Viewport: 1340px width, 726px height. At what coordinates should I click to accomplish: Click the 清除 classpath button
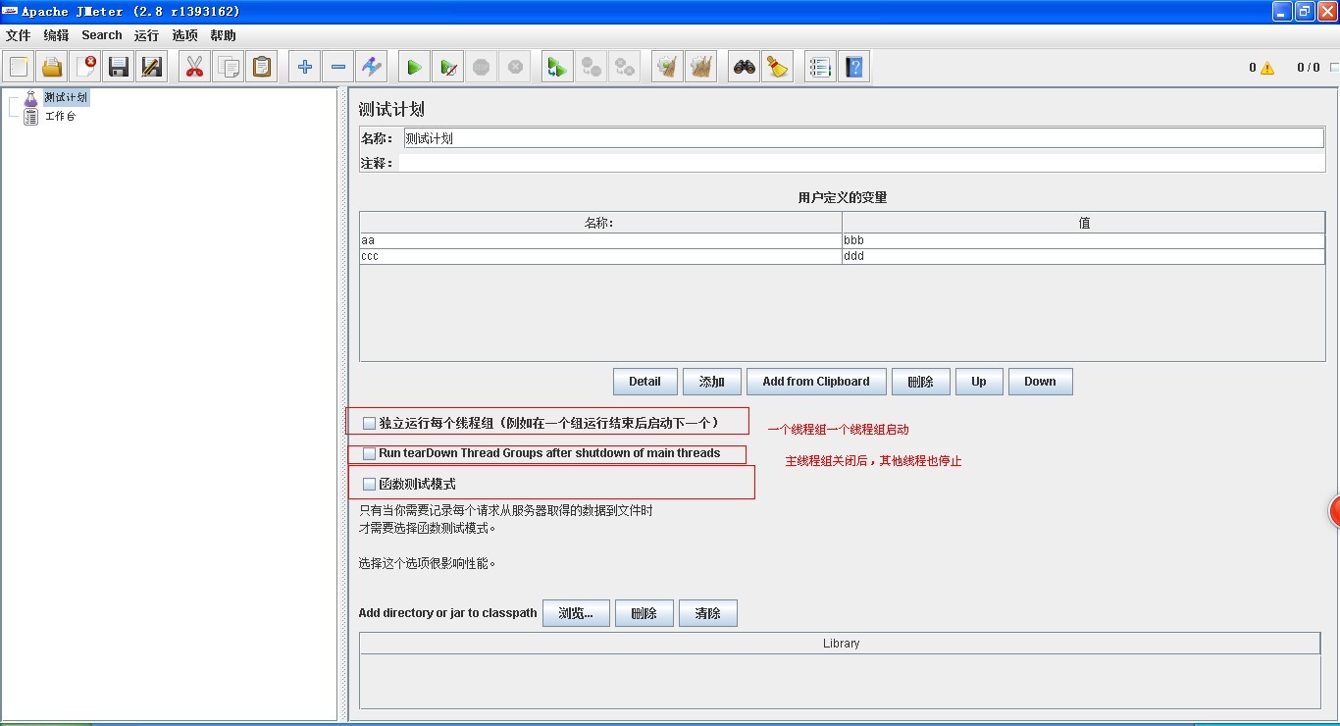707,613
